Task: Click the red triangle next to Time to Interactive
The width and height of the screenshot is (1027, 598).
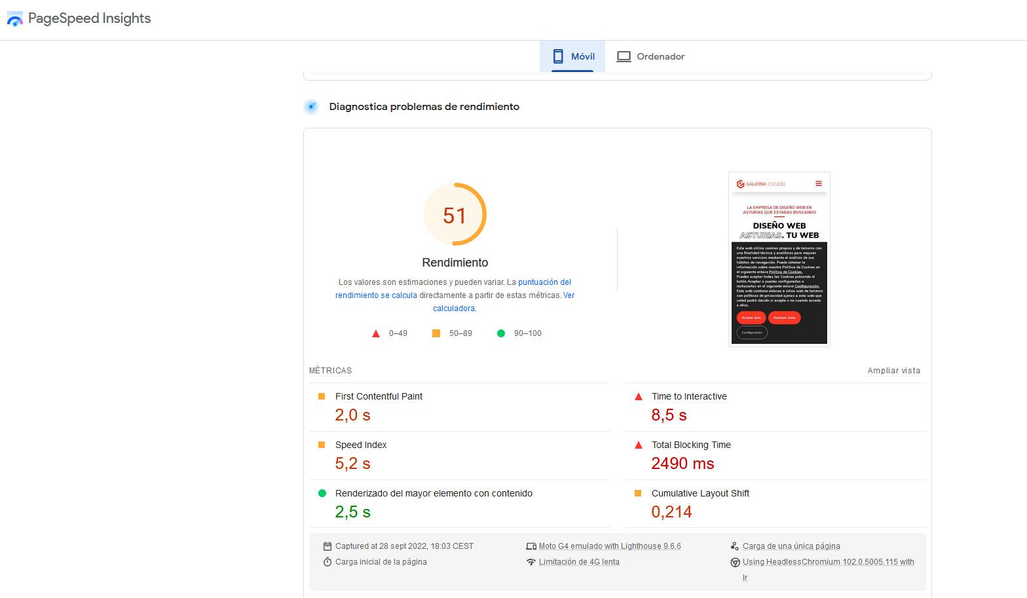Action: coord(639,396)
